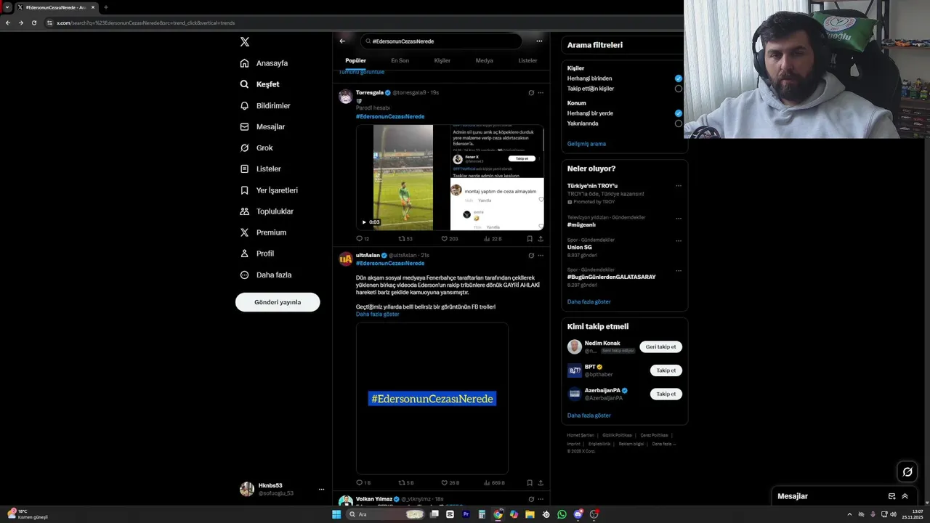Repost ultrAslan post with 5 B reposts

click(406, 483)
